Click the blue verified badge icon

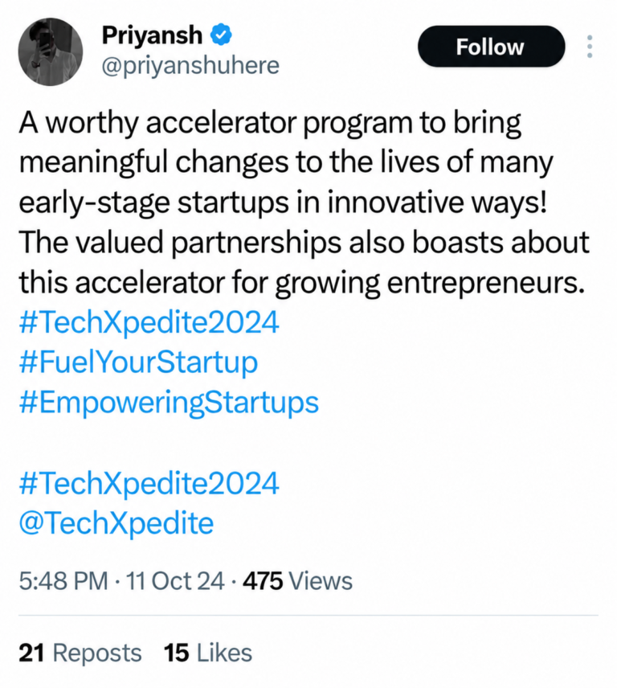tap(222, 35)
